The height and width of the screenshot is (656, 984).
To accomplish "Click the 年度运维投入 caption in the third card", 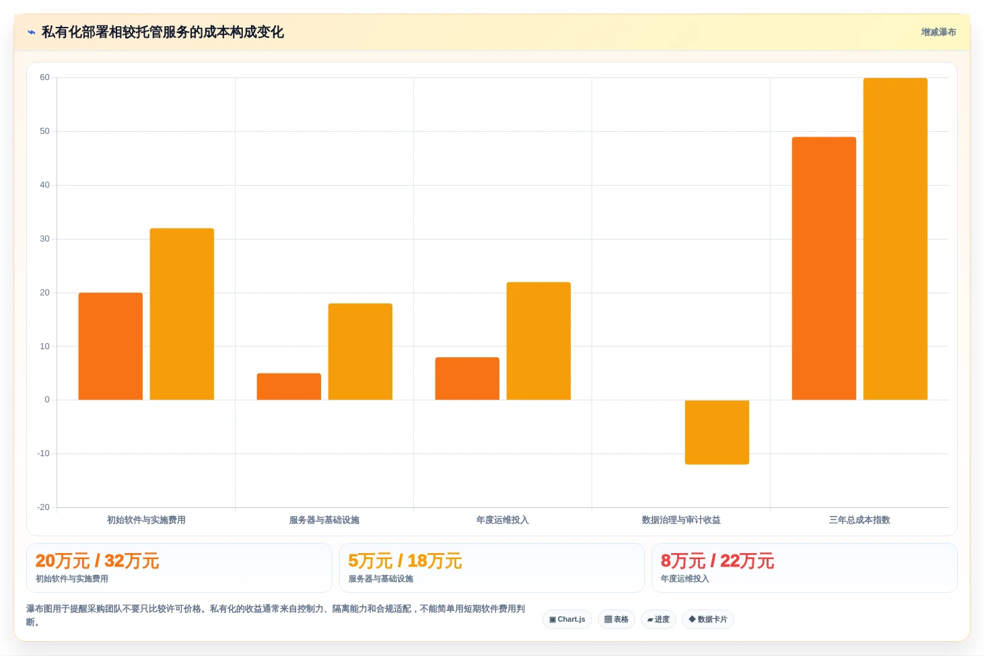I will pos(685,579).
